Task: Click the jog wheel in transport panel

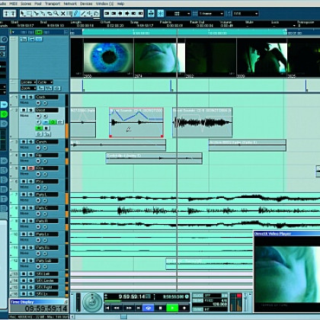Action: pos(92,303)
